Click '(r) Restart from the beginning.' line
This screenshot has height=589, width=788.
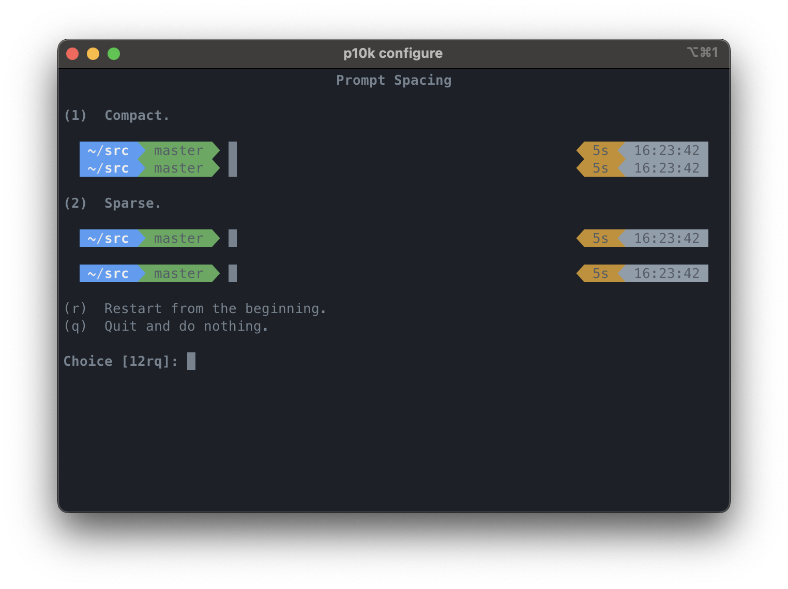195,308
